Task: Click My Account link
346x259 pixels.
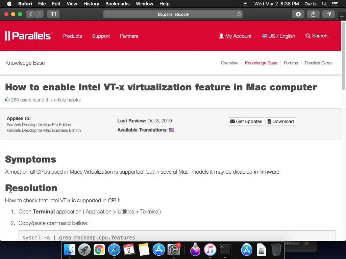Action: pyautogui.click(x=235, y=36)
